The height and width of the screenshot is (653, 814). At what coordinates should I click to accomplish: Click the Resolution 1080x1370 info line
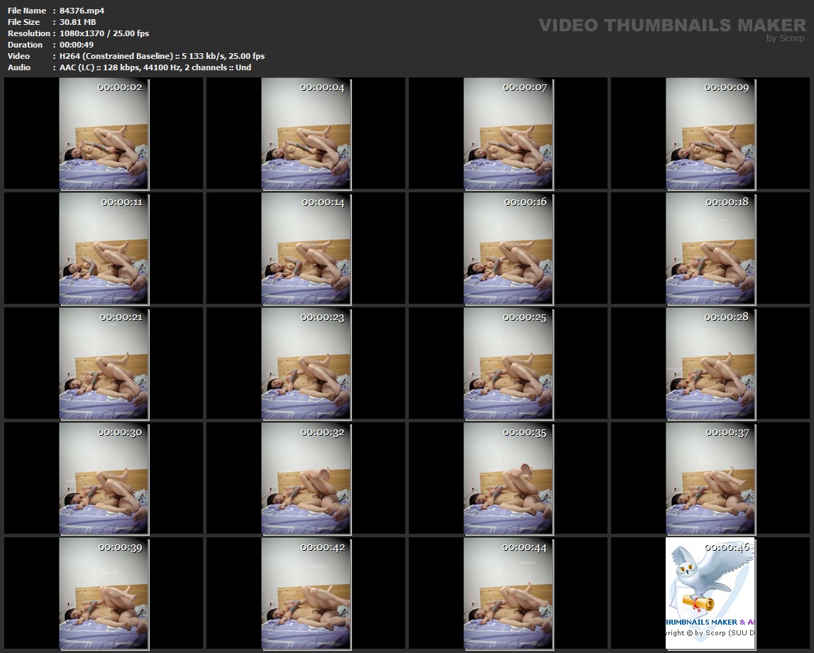[104, 33]
